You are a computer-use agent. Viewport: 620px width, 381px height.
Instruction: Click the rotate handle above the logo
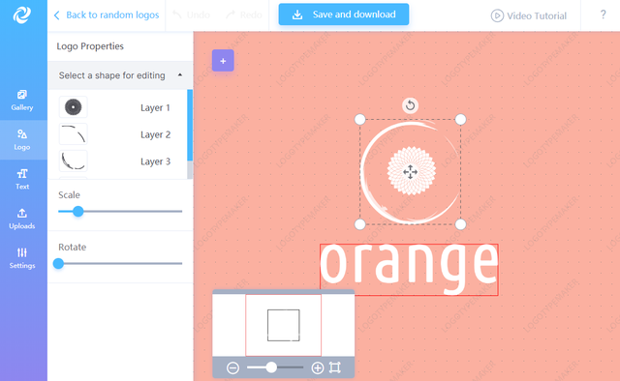coord(411,105)
